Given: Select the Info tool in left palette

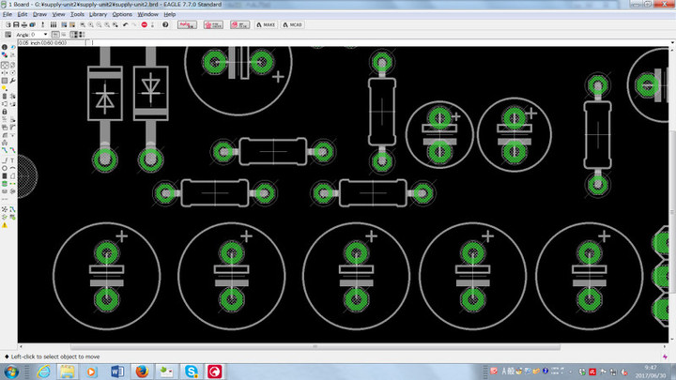Looking at the screenshot, I should click(x=5, y=46).
